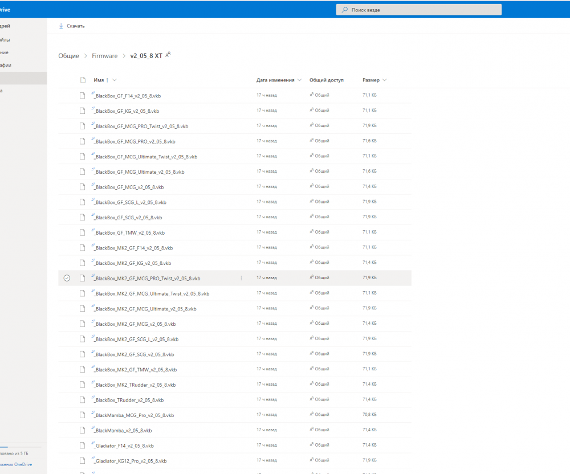This screenshot has height=474, width=570.
Task: Open file _BlackBox_MK2_GF_SCG_L_v2_05_8.vkb
Action: [136, 340]
